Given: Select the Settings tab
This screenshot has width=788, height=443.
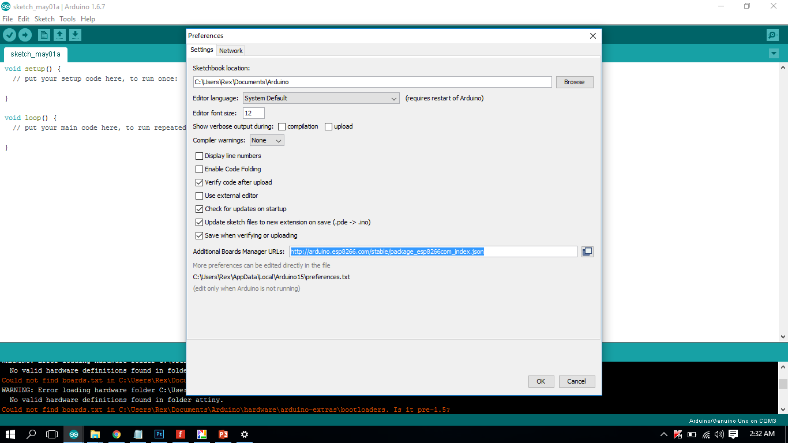Looking at the screenshot, I should (202, 50).
